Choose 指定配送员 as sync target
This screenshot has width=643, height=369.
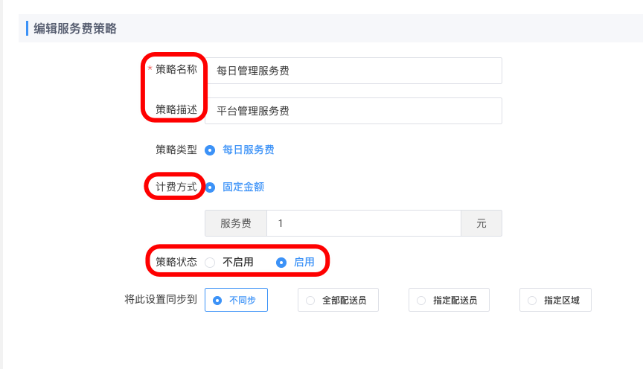(448, 301)
